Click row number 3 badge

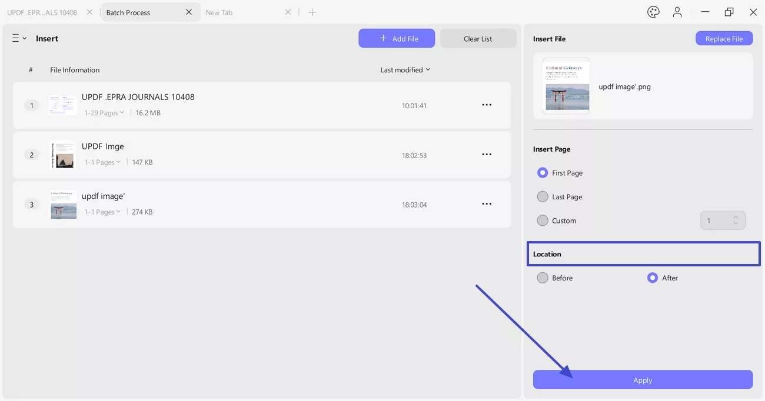(32, 205)
